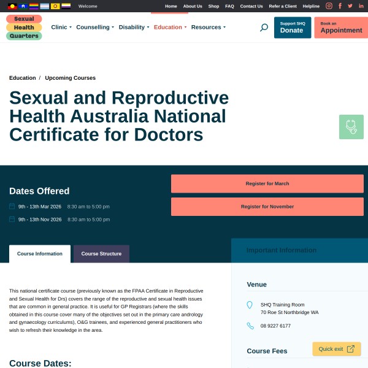
Task: Open the Instagram social icon
Action: click(329, 6)
